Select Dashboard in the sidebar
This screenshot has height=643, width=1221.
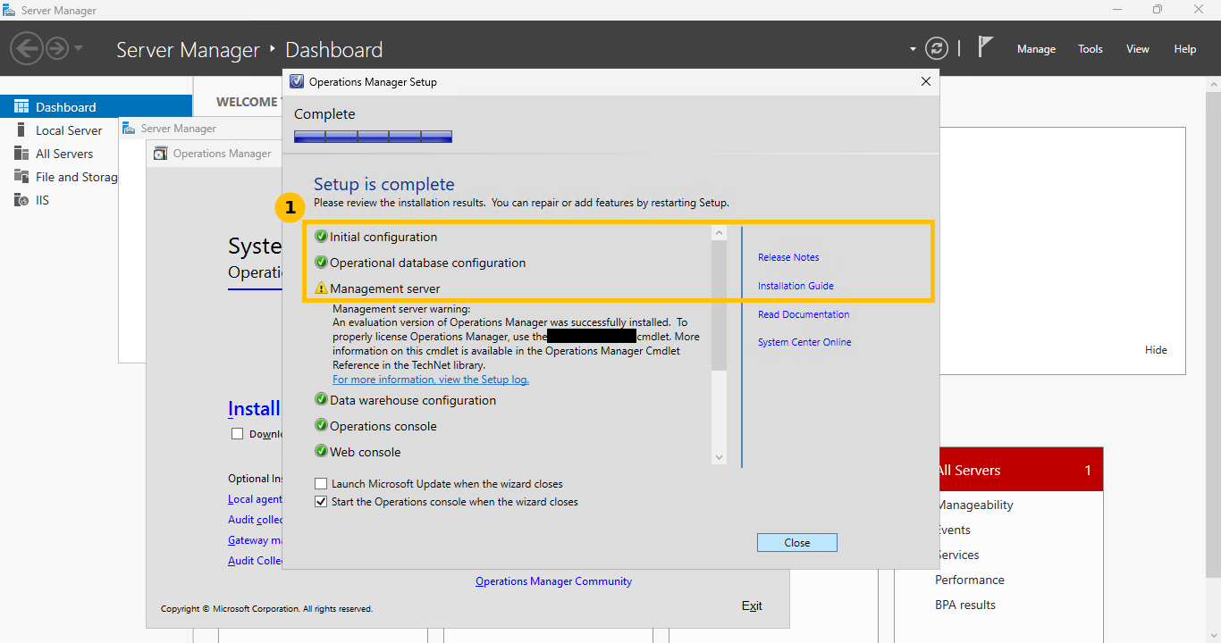pos(96,106)
